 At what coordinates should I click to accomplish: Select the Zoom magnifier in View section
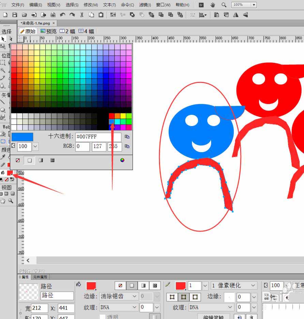[x=11, y=201]
